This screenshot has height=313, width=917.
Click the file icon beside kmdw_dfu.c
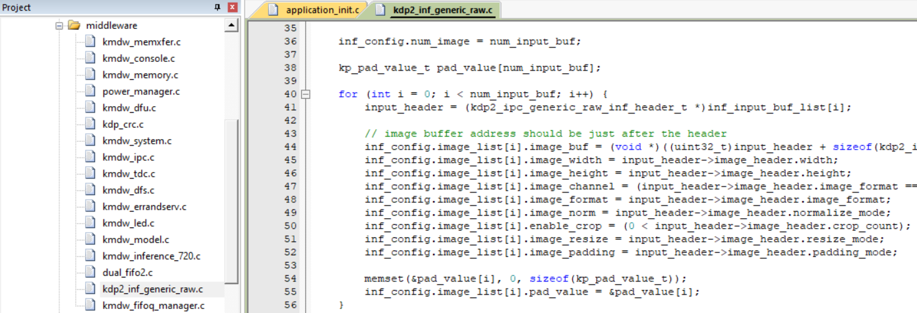(x=90, y=108)
